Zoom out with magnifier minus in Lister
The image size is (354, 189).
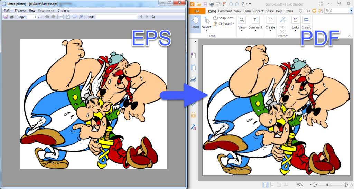75,17
